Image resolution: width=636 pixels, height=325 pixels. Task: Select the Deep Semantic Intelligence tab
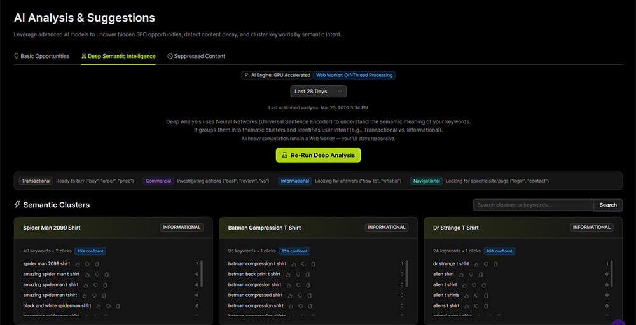(x=118, y=57)
